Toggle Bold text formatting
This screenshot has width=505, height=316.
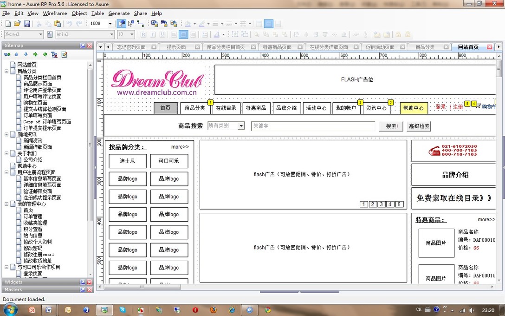[x=143, y=34]
